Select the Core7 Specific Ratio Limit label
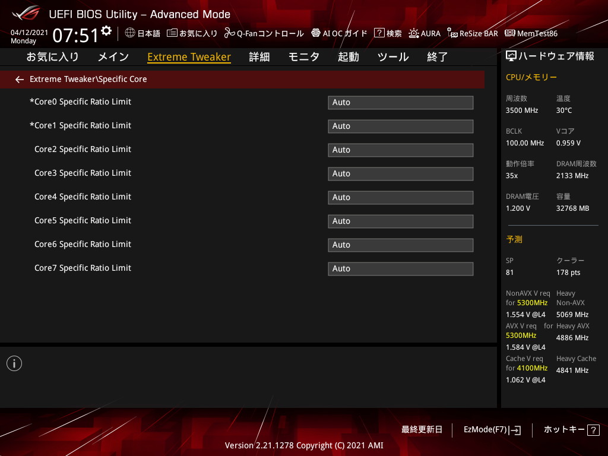The width and height of the screenshot is (608, 456). coord(83,268)
